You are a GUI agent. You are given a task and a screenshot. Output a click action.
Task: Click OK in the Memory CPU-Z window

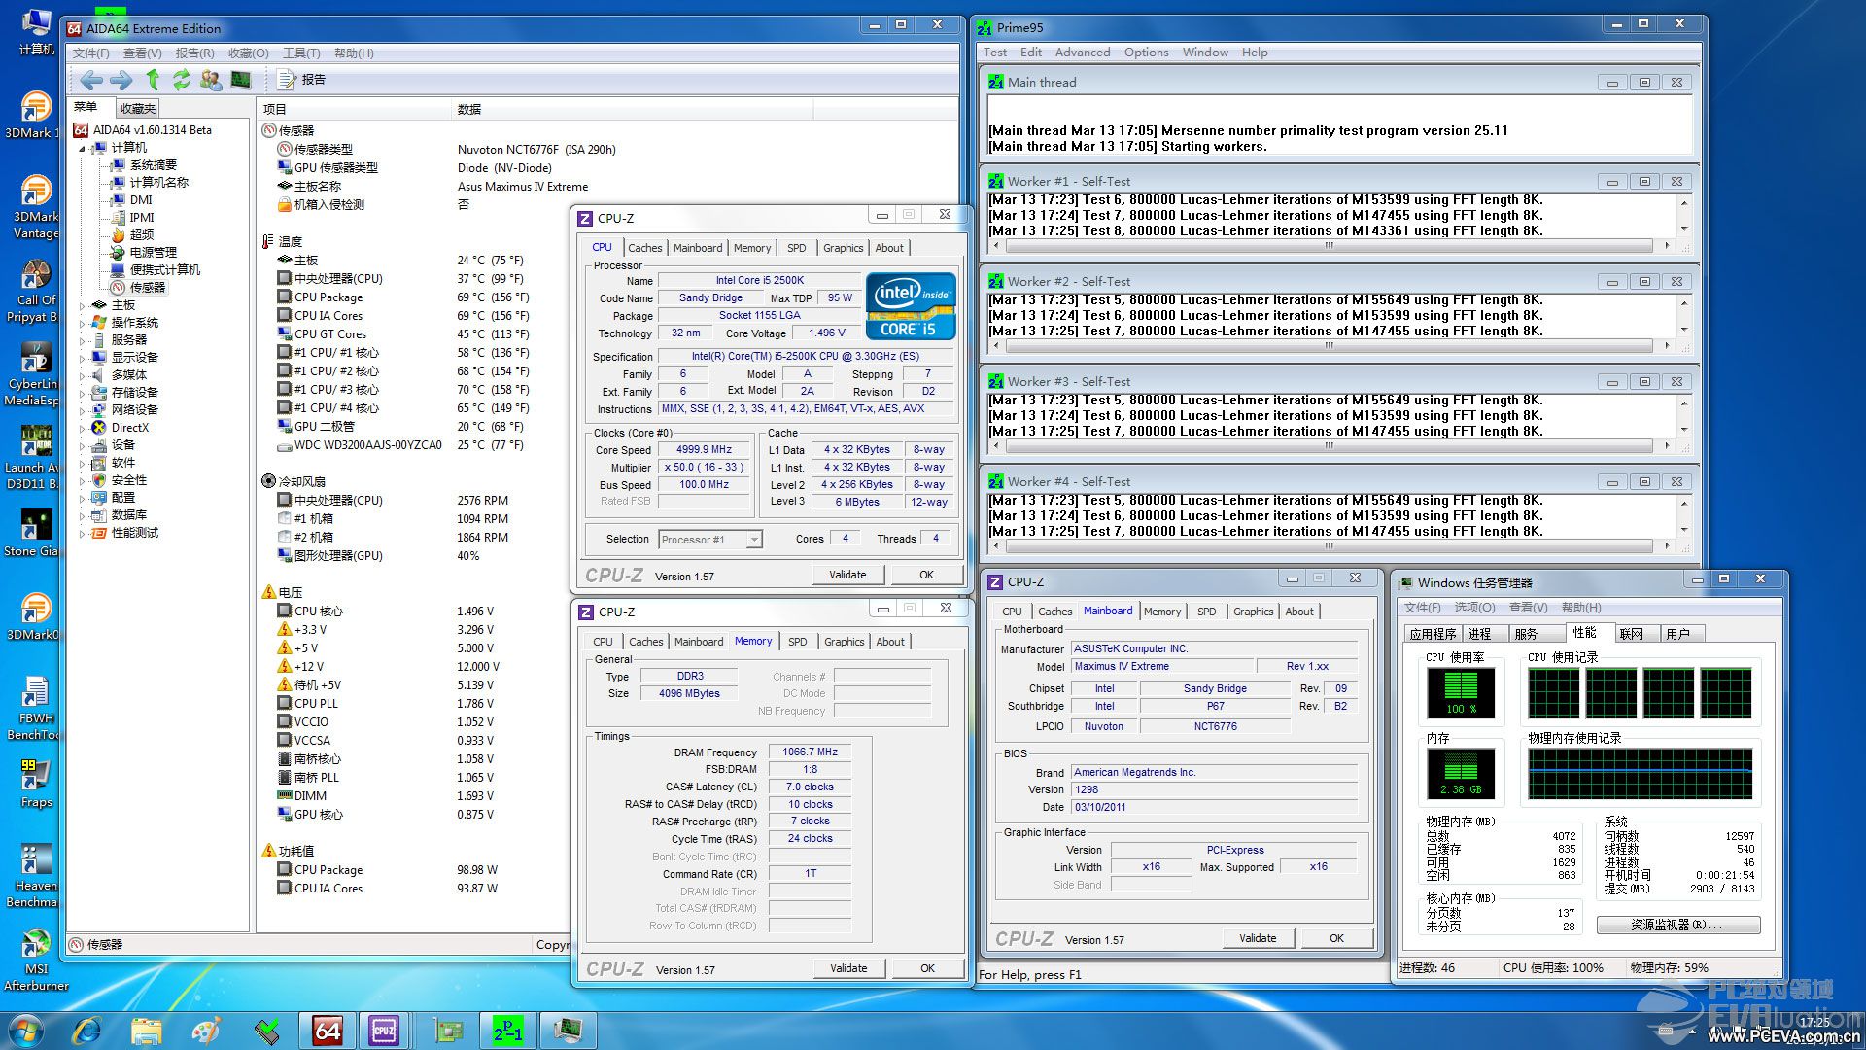pos(927,968)
